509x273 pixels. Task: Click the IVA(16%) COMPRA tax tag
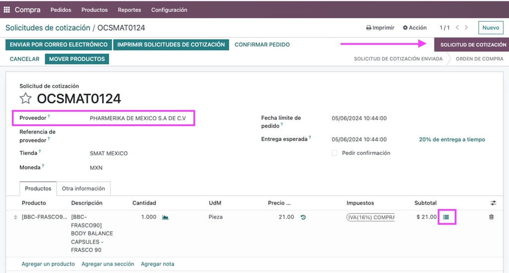370,217
